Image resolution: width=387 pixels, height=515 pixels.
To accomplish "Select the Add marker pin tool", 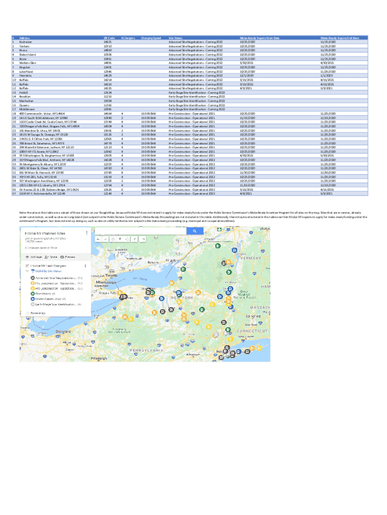I will click(121, 239).
